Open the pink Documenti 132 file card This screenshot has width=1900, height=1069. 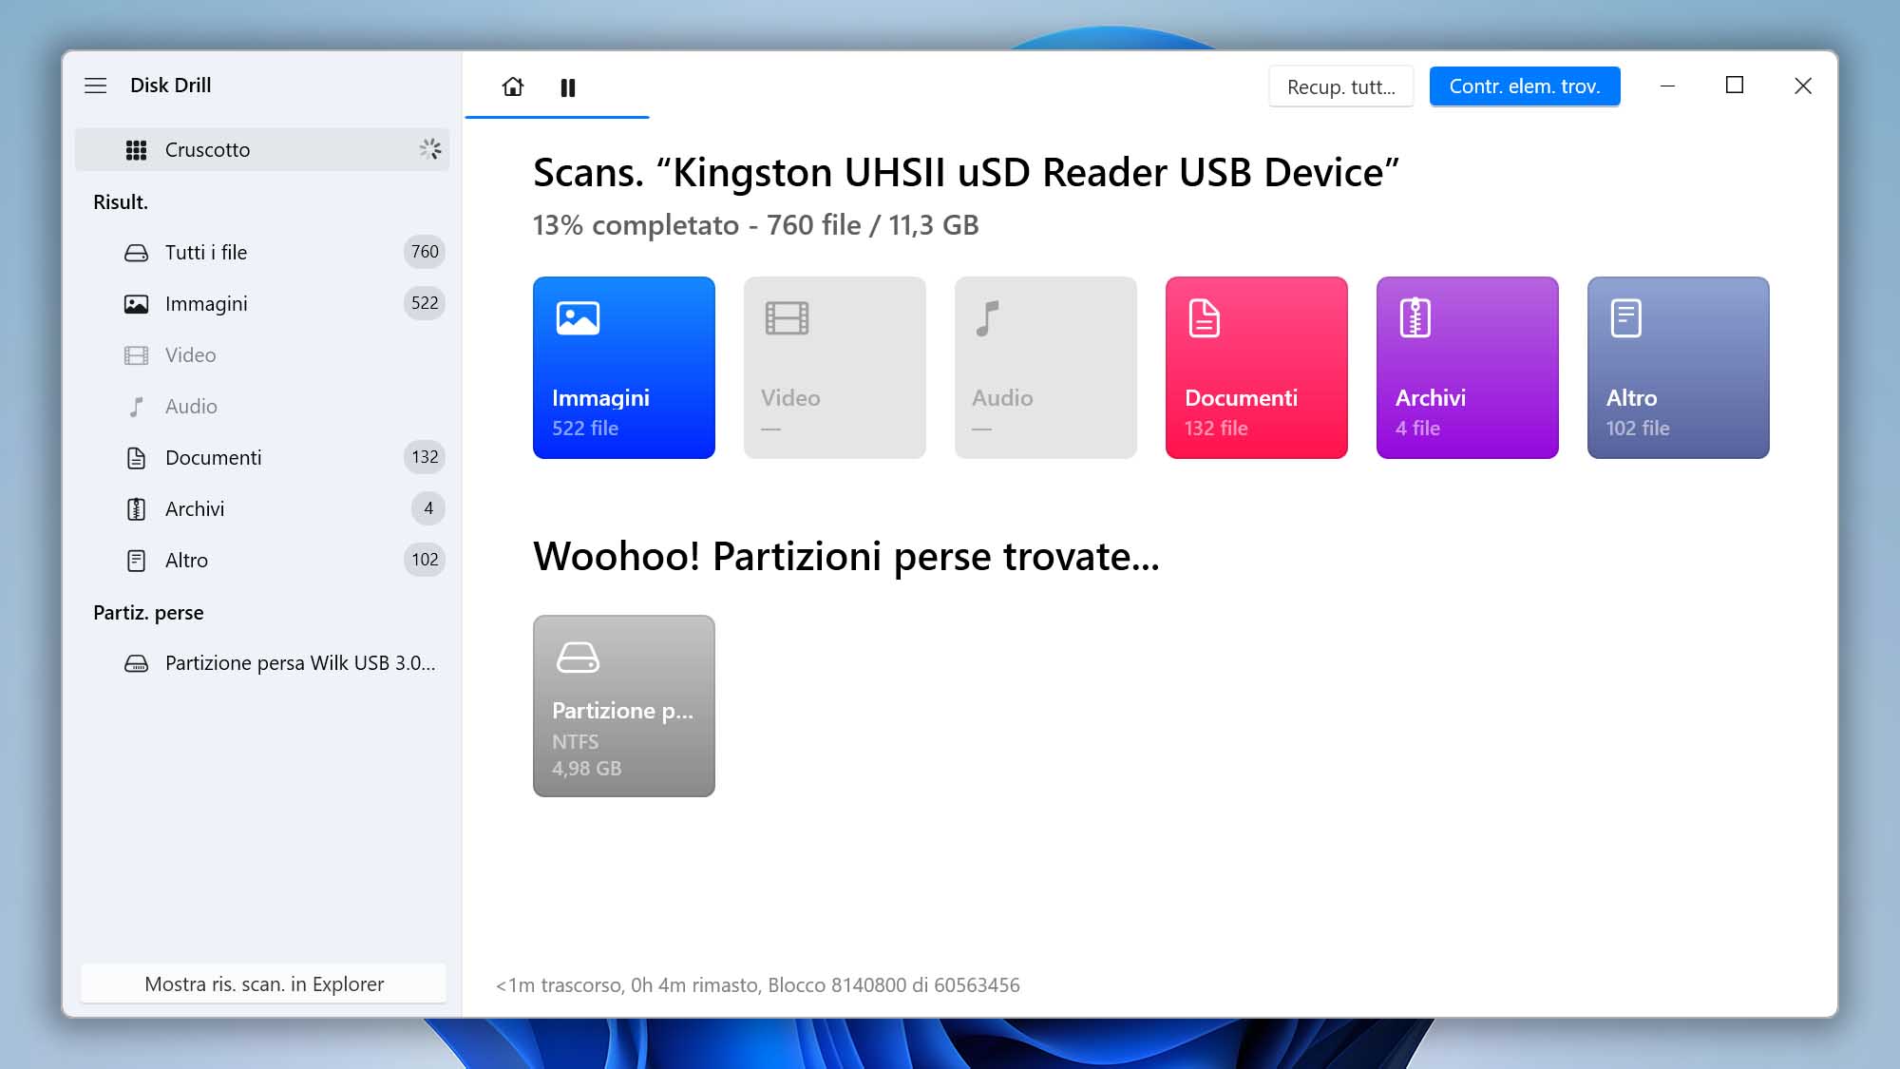tap(1257, 368)
